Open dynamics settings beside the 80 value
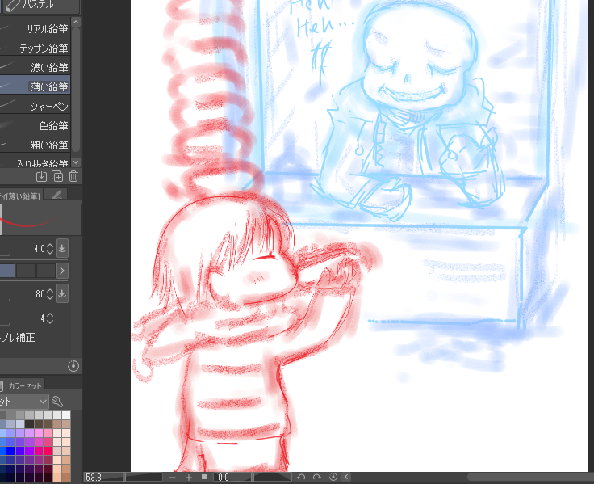The image size is (594, 484). (62, 293)
